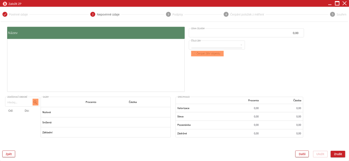The height and width of the screenshot is (161, 349).
Task: Focus the Cena celkem input field
Action: tap(246, 33)
